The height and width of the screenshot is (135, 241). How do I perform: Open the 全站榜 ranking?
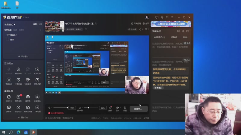pos(132,29)
